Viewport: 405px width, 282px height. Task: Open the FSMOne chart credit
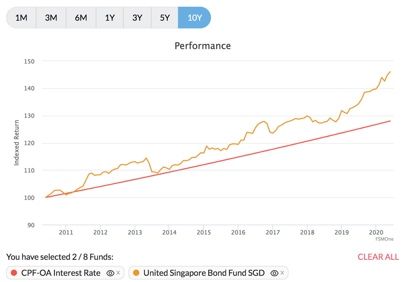pos(384,239)
